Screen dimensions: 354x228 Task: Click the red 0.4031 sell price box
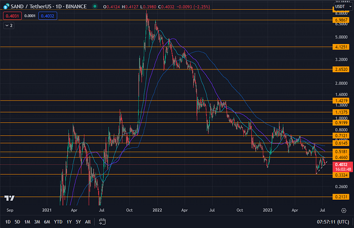coord(12,16)
